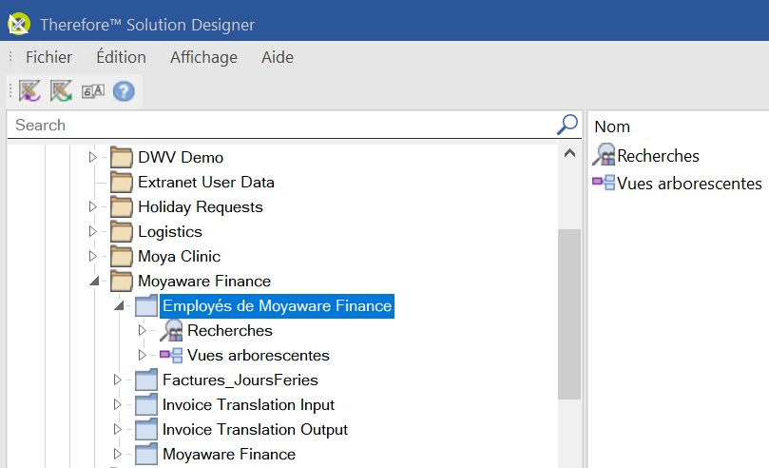
Task: Open the Édition menu
Action: (121, 57)
